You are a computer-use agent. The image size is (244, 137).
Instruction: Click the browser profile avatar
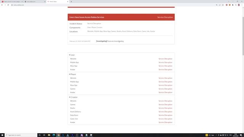click(x=239, y=5)
